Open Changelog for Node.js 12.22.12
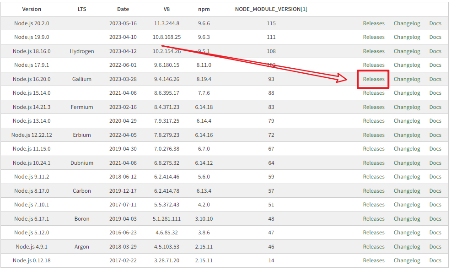This screenshot has width=451, height=271. coord(407,135)
